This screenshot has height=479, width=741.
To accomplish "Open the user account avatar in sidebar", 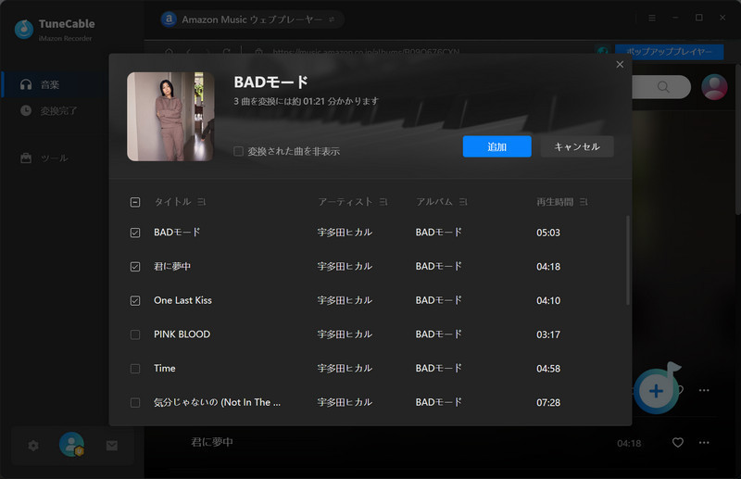I will [x=72, y=445].
